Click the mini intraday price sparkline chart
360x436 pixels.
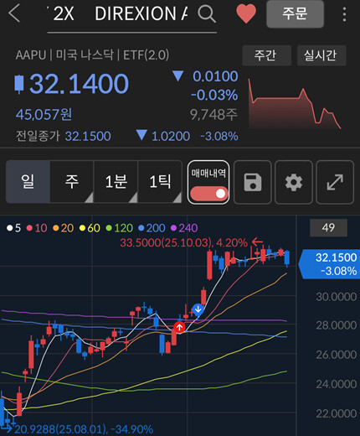coord(295,104)
